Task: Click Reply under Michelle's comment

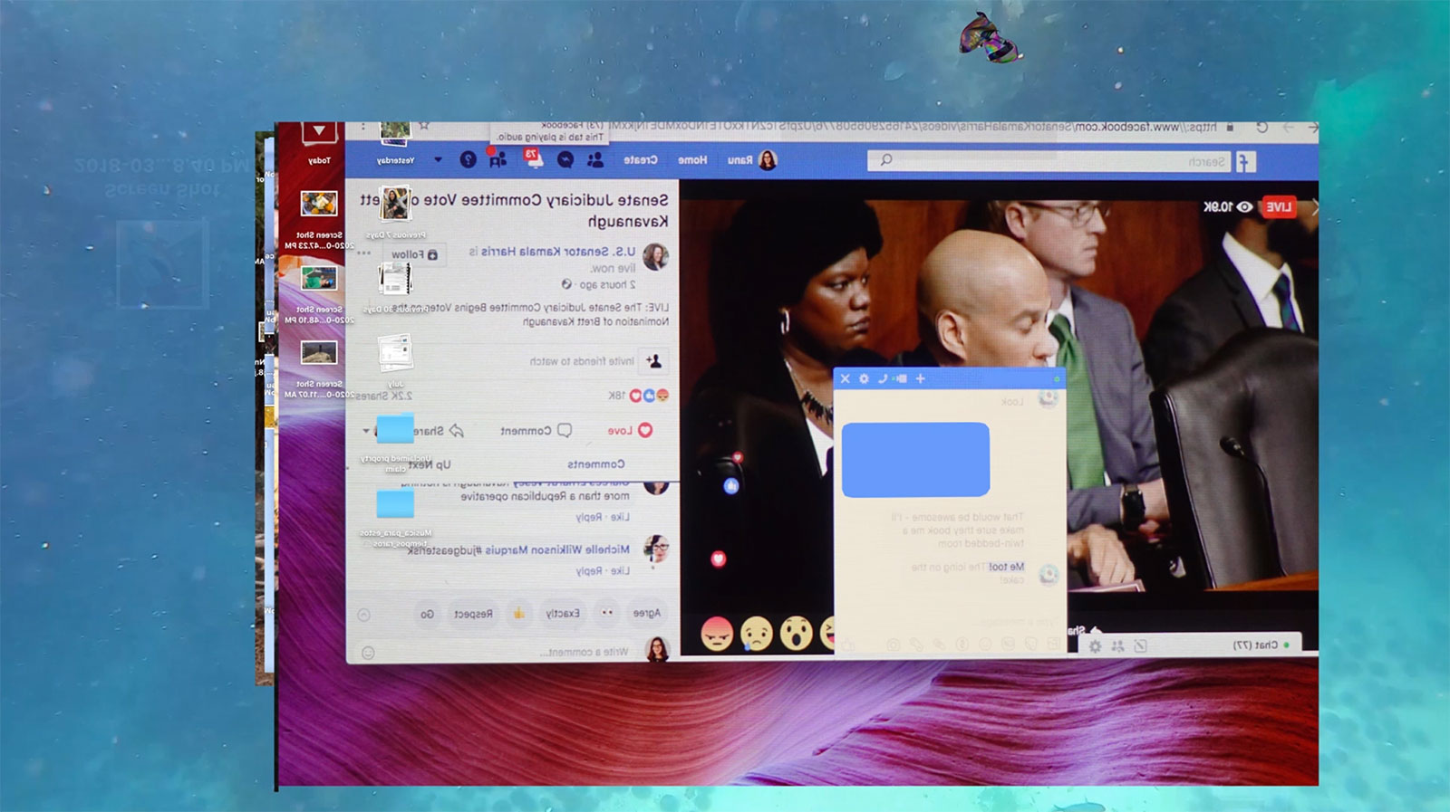Action: pos(589,571)
